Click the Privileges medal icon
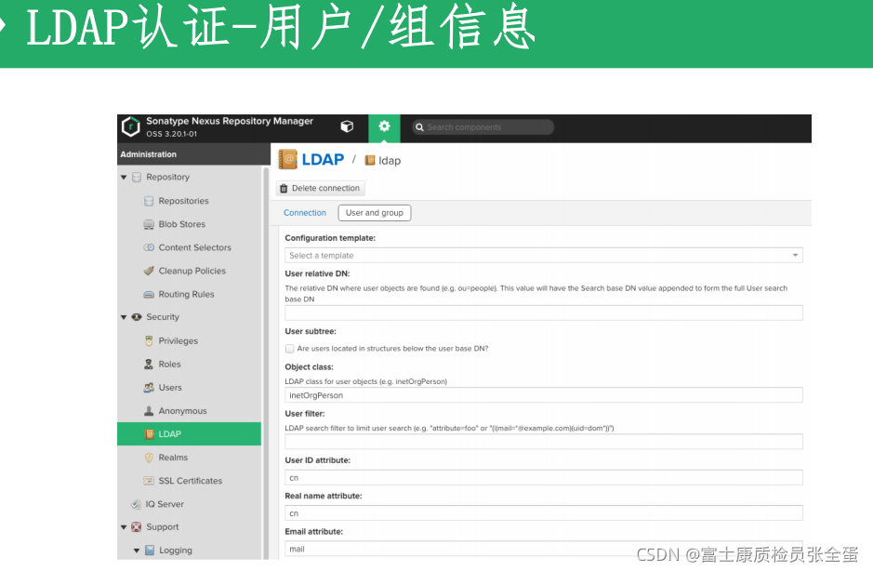This screenshot has height=571, width=873. (x=149, y=341)
